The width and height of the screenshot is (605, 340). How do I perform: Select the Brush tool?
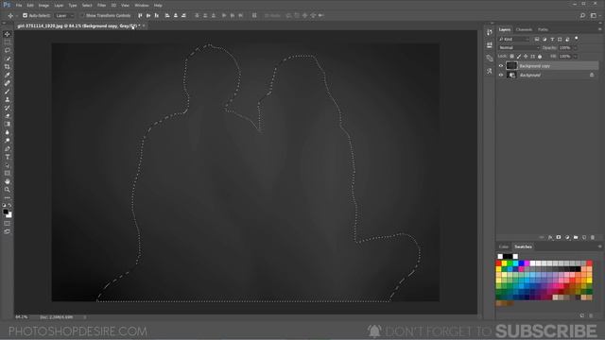(8, 92)
